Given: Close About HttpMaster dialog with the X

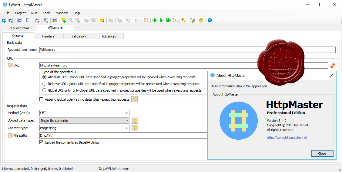Looking at the screenshot, I should 331,76.
